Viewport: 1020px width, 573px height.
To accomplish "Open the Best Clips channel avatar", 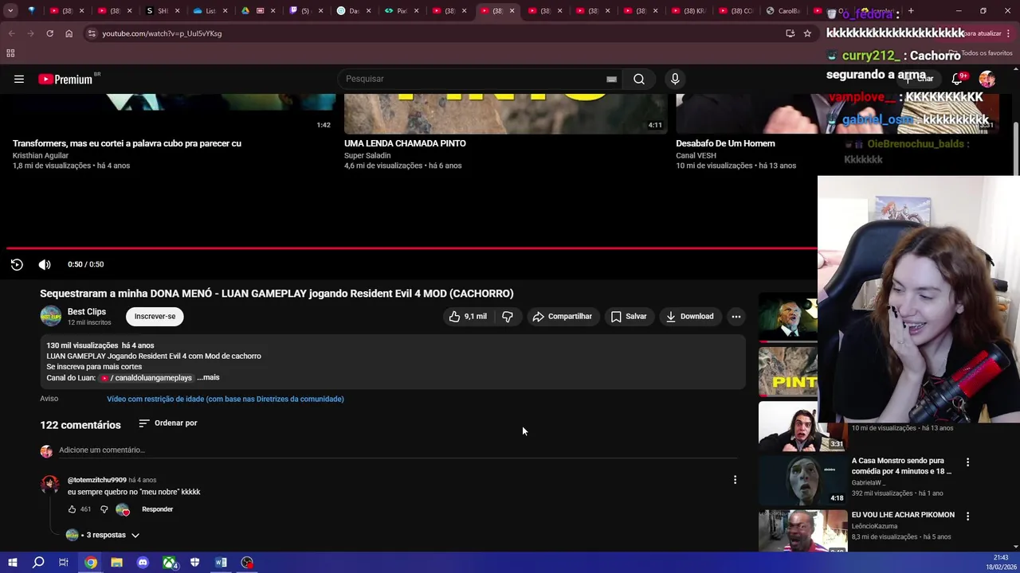I will (x=51, y=316).
